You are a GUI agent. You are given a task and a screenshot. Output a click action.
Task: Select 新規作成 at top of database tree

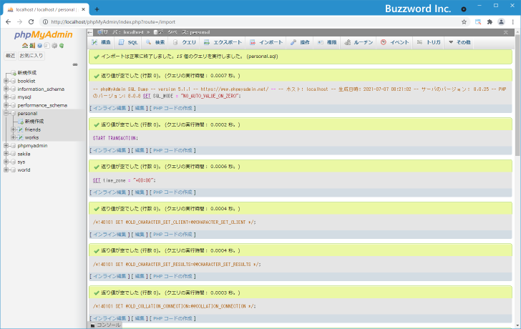(27, 73)
